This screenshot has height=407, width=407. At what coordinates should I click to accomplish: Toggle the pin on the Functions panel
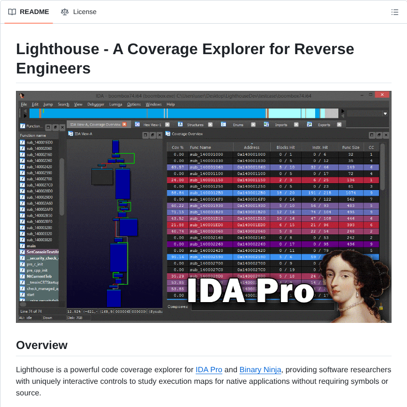pos(56,127)
